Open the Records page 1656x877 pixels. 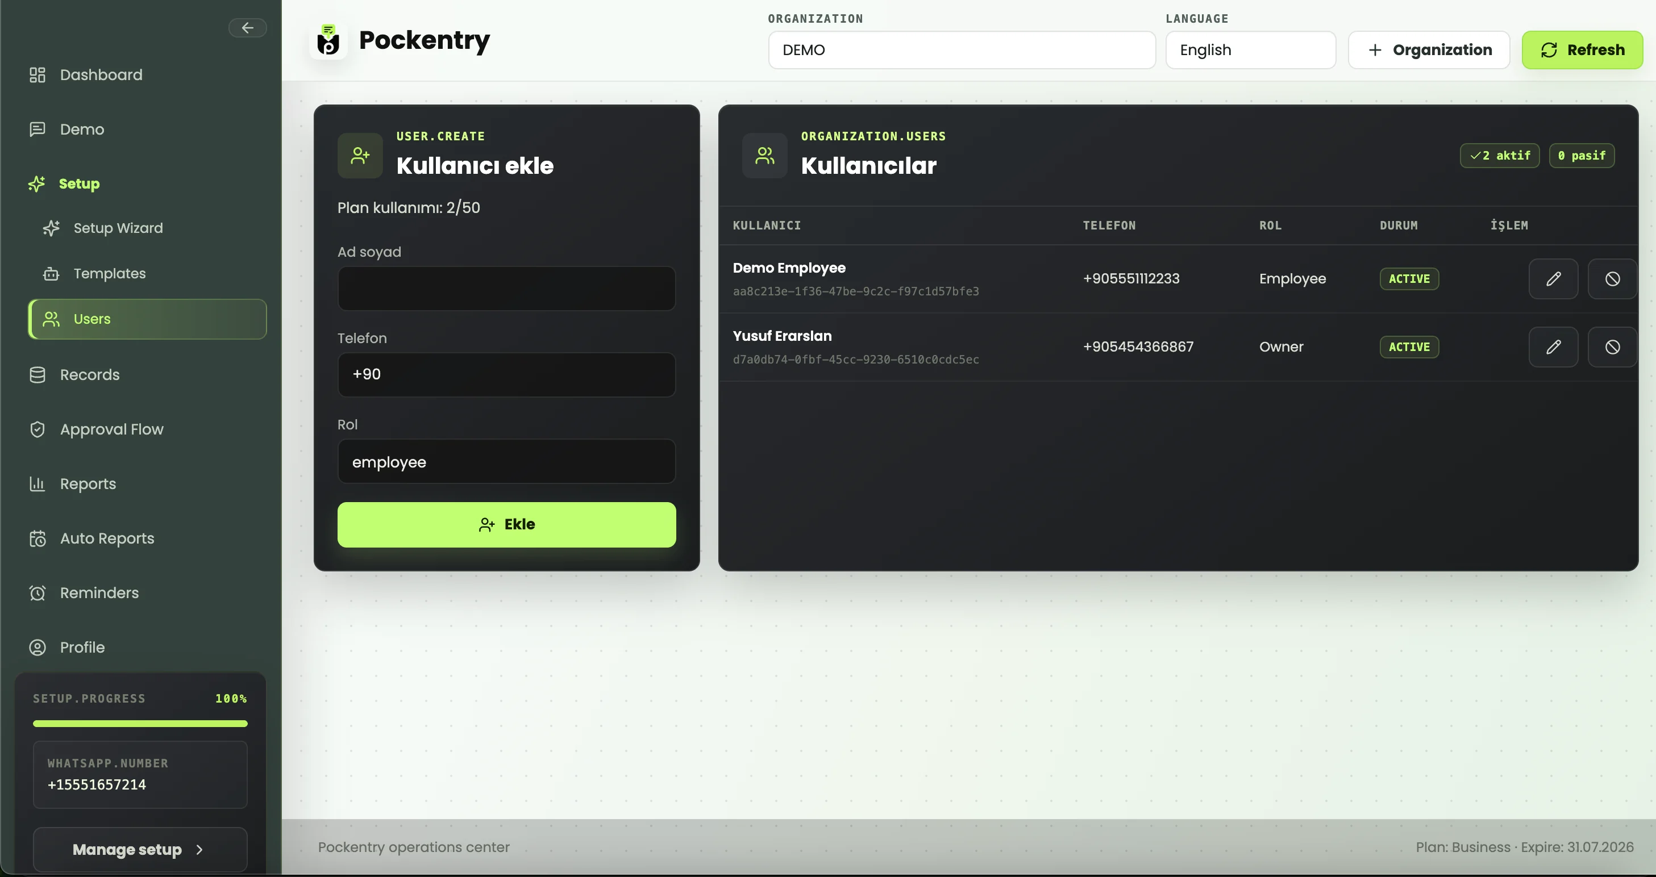pyautogui.click(x=147, y=374)
